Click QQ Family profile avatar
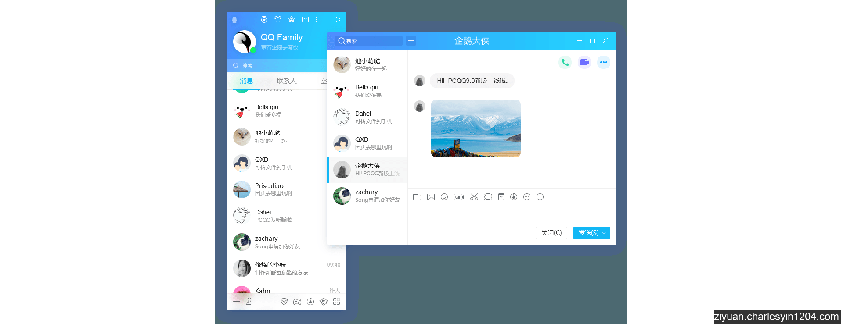Viewport: 843px width, 324px height. pos(245,42)
